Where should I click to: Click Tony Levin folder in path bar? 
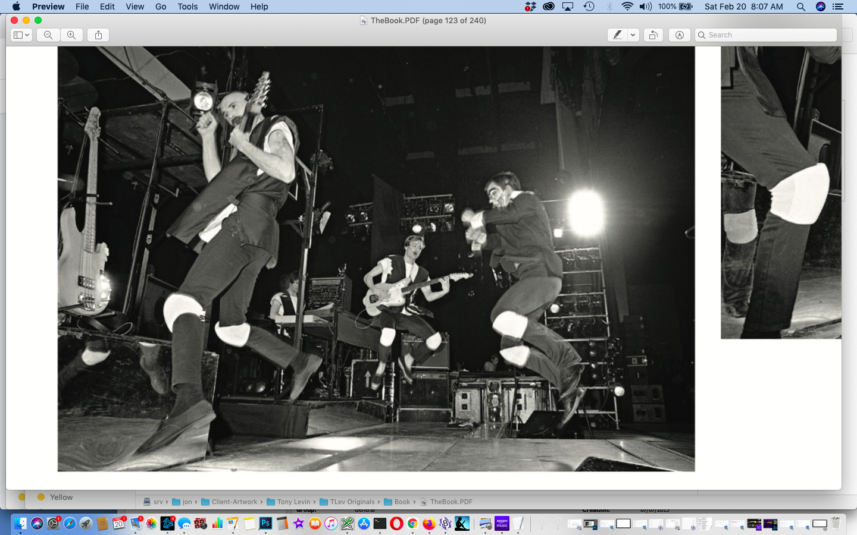(289, 502)
